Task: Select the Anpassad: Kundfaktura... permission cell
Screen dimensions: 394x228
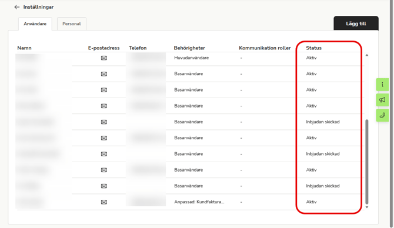Action: 199,202
